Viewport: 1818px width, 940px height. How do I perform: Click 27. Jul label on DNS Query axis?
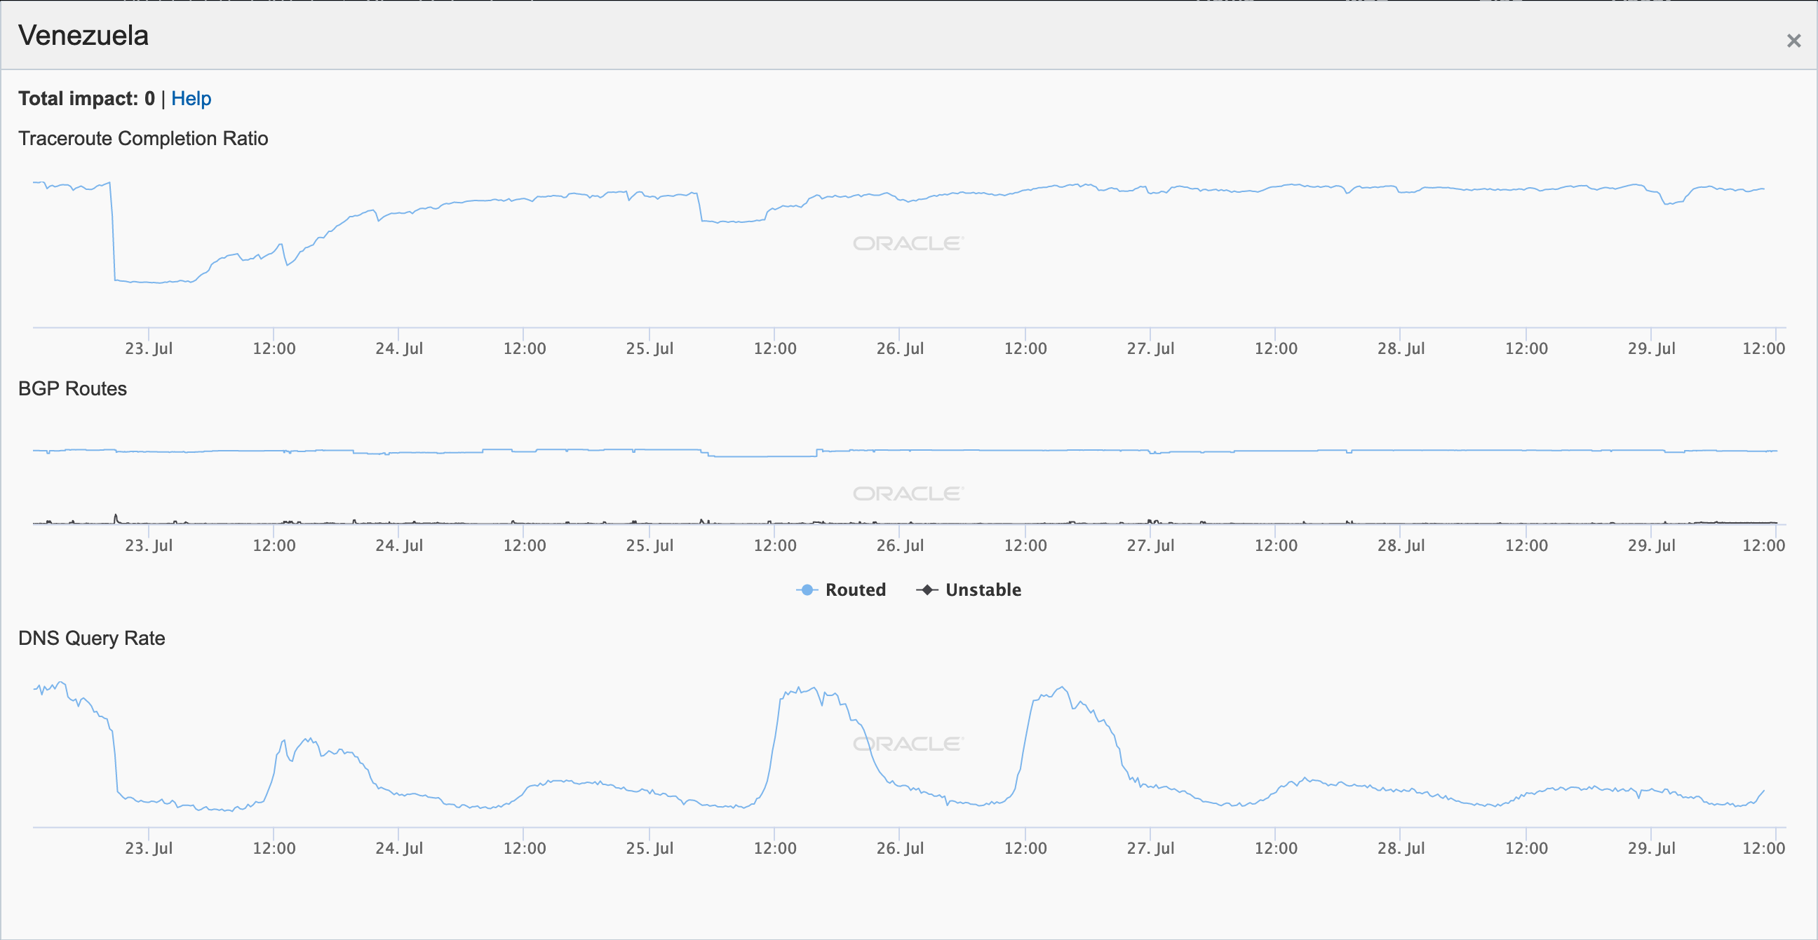(1150, 848)
